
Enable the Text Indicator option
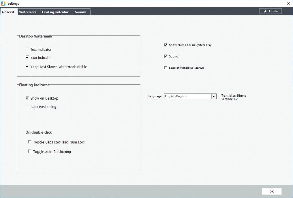point(27,49)
